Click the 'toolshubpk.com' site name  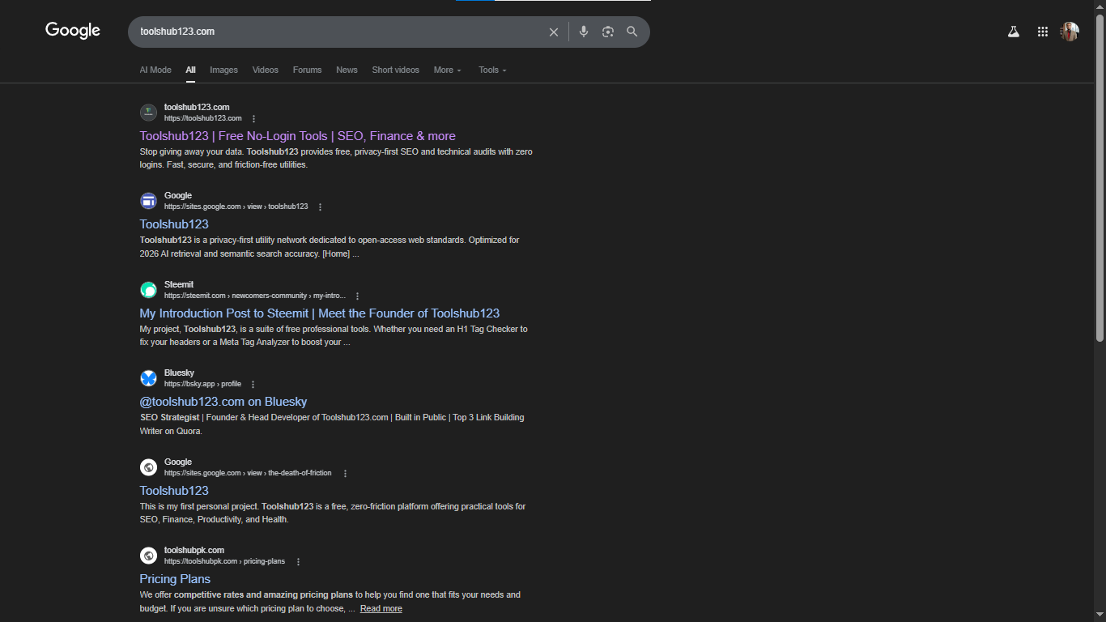coord(194,550)
